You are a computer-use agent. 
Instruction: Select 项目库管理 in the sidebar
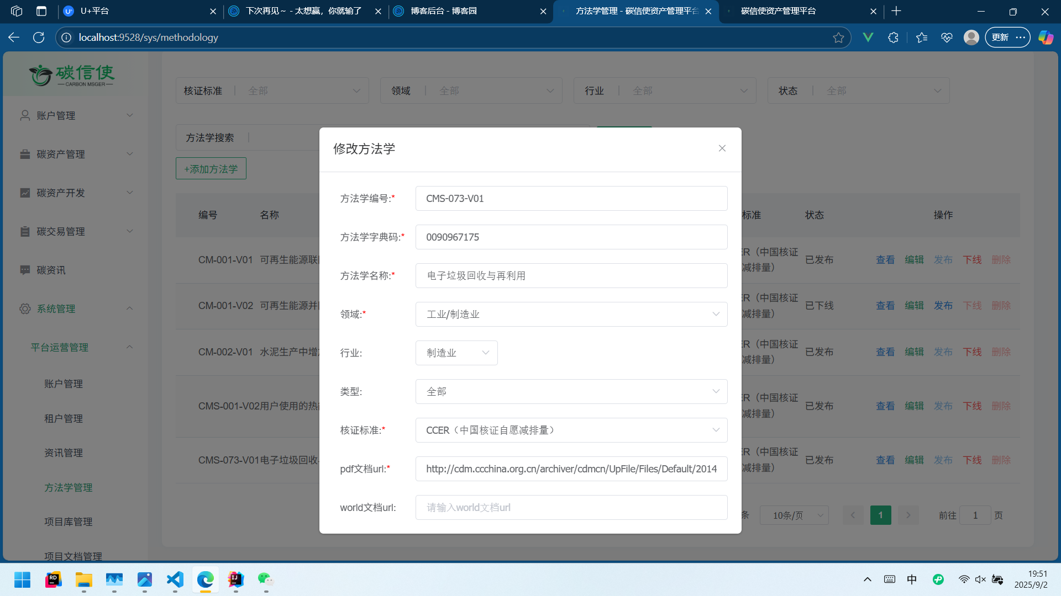tap(69, 521)
